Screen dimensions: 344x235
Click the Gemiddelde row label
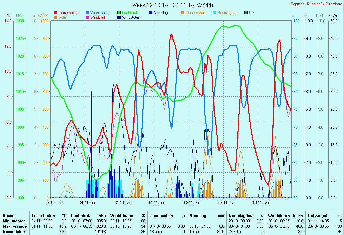(x=14, y=232)
